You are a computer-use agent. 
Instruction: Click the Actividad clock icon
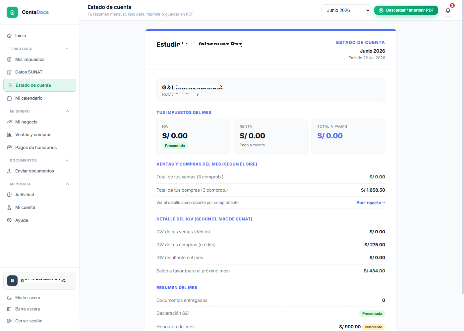[9, 195]
